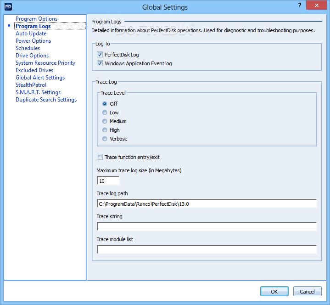This screenshot has height=305, width=330.
Task: Select Program Logs in the sidebar
Action: click(x=33, y=26)
